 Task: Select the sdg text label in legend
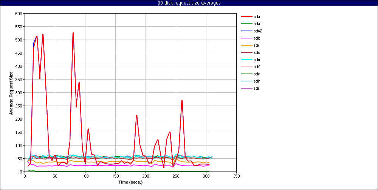point(257,74)
